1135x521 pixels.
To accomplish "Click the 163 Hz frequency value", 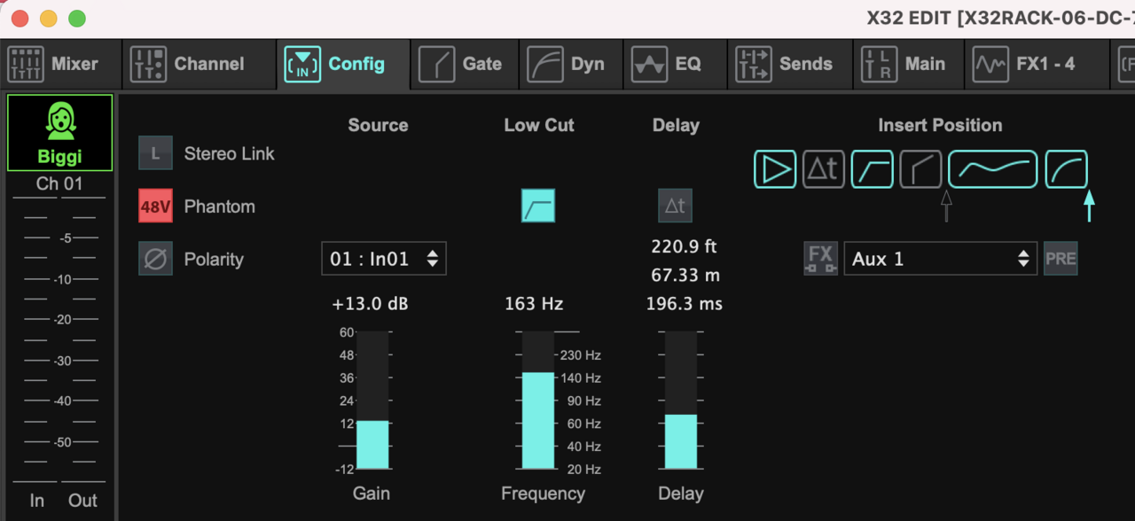I will [x=534, y=304].
